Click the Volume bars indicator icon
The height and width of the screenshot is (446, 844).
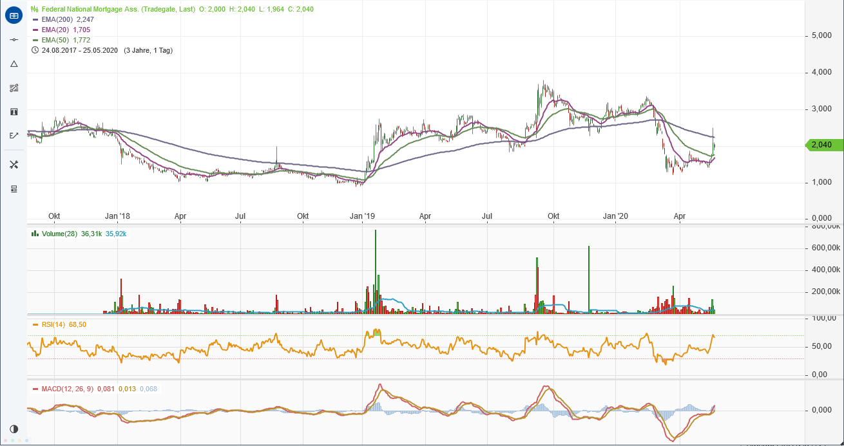point(35,234)
